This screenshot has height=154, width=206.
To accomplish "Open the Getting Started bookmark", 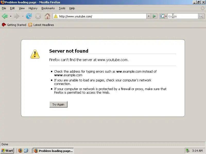I will tap(14, 25).
